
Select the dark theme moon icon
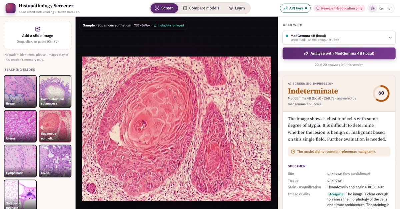click(381, 8)
